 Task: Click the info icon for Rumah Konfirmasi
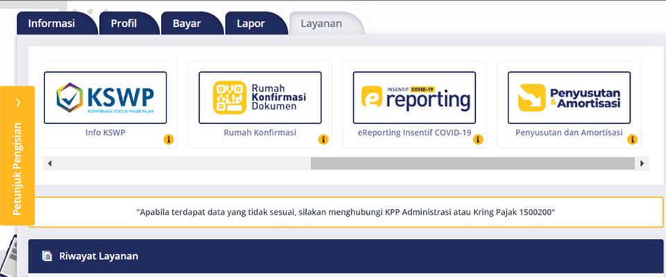323,140
